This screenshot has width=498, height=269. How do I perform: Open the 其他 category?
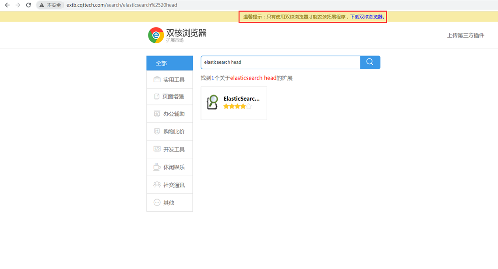[170, 203]
